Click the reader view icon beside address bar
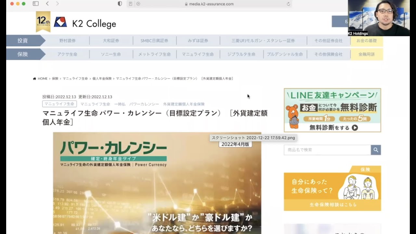The width and height of the screenshot is (416, 234). 130,4
